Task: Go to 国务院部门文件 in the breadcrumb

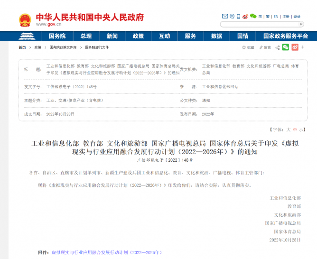Action: point(97,47)
